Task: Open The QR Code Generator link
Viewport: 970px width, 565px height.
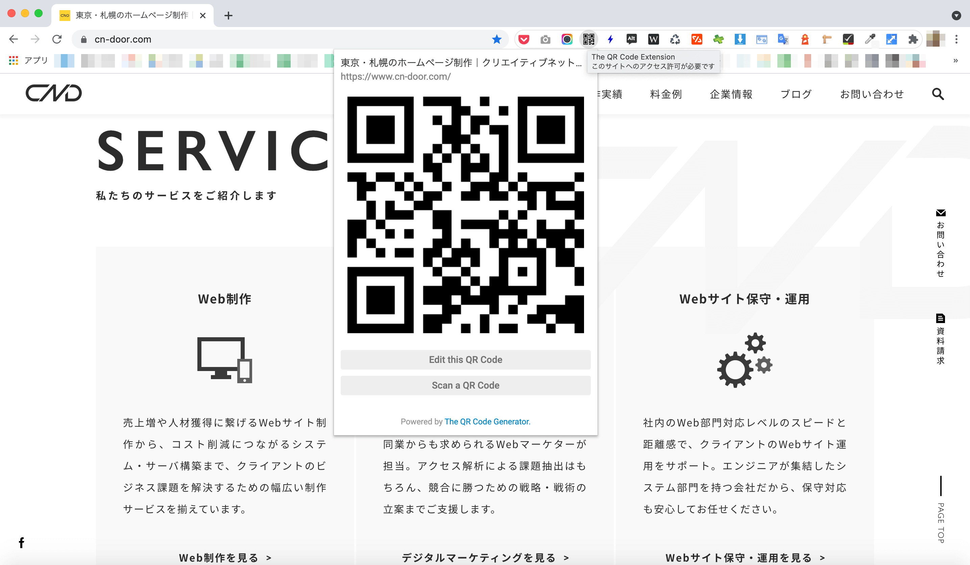Action: 487,421
